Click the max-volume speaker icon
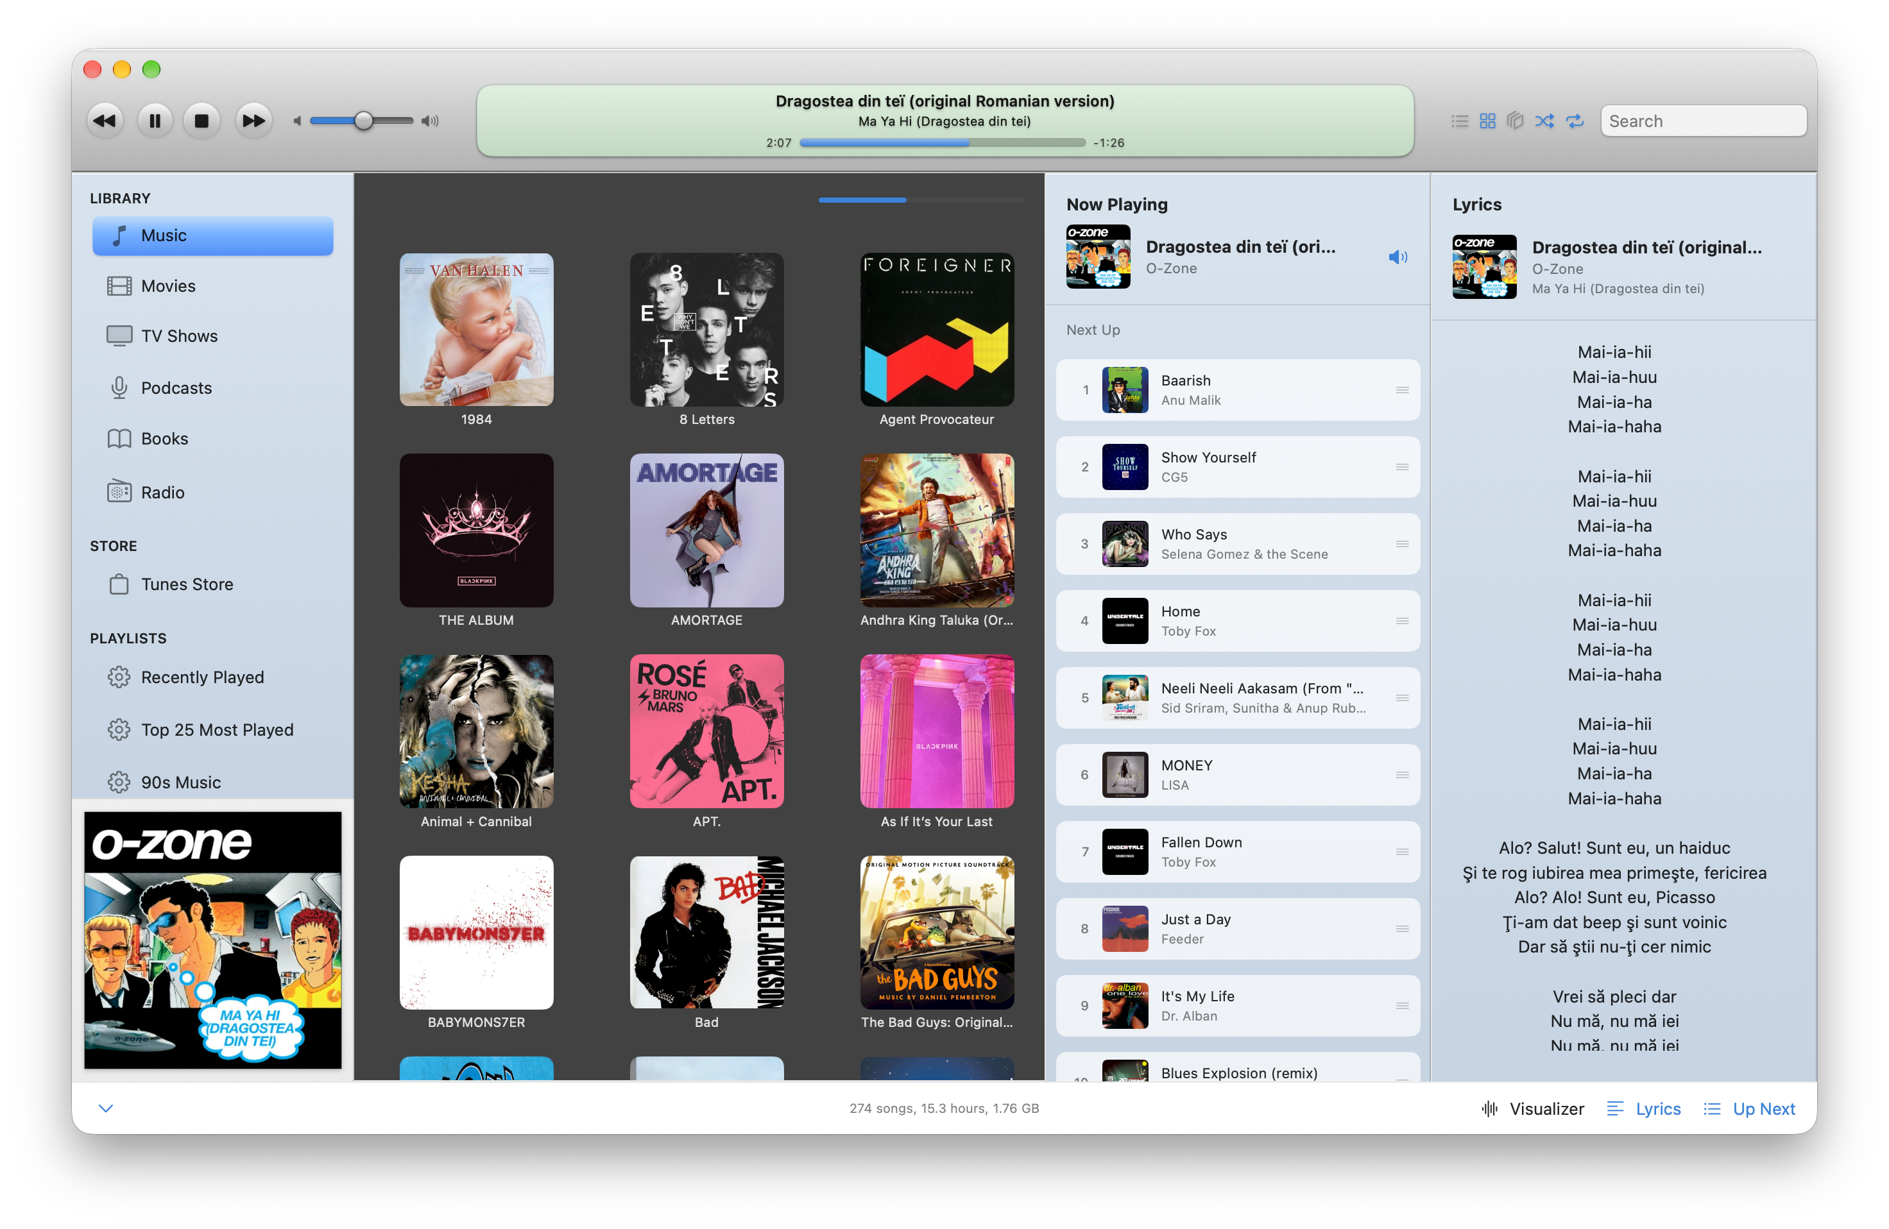This screenshot has width=1889, height=1229. (429, 121)
